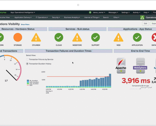This screenshot has height=126, width=156.
Task: Open the Other menu
Action: pos(116,17)
